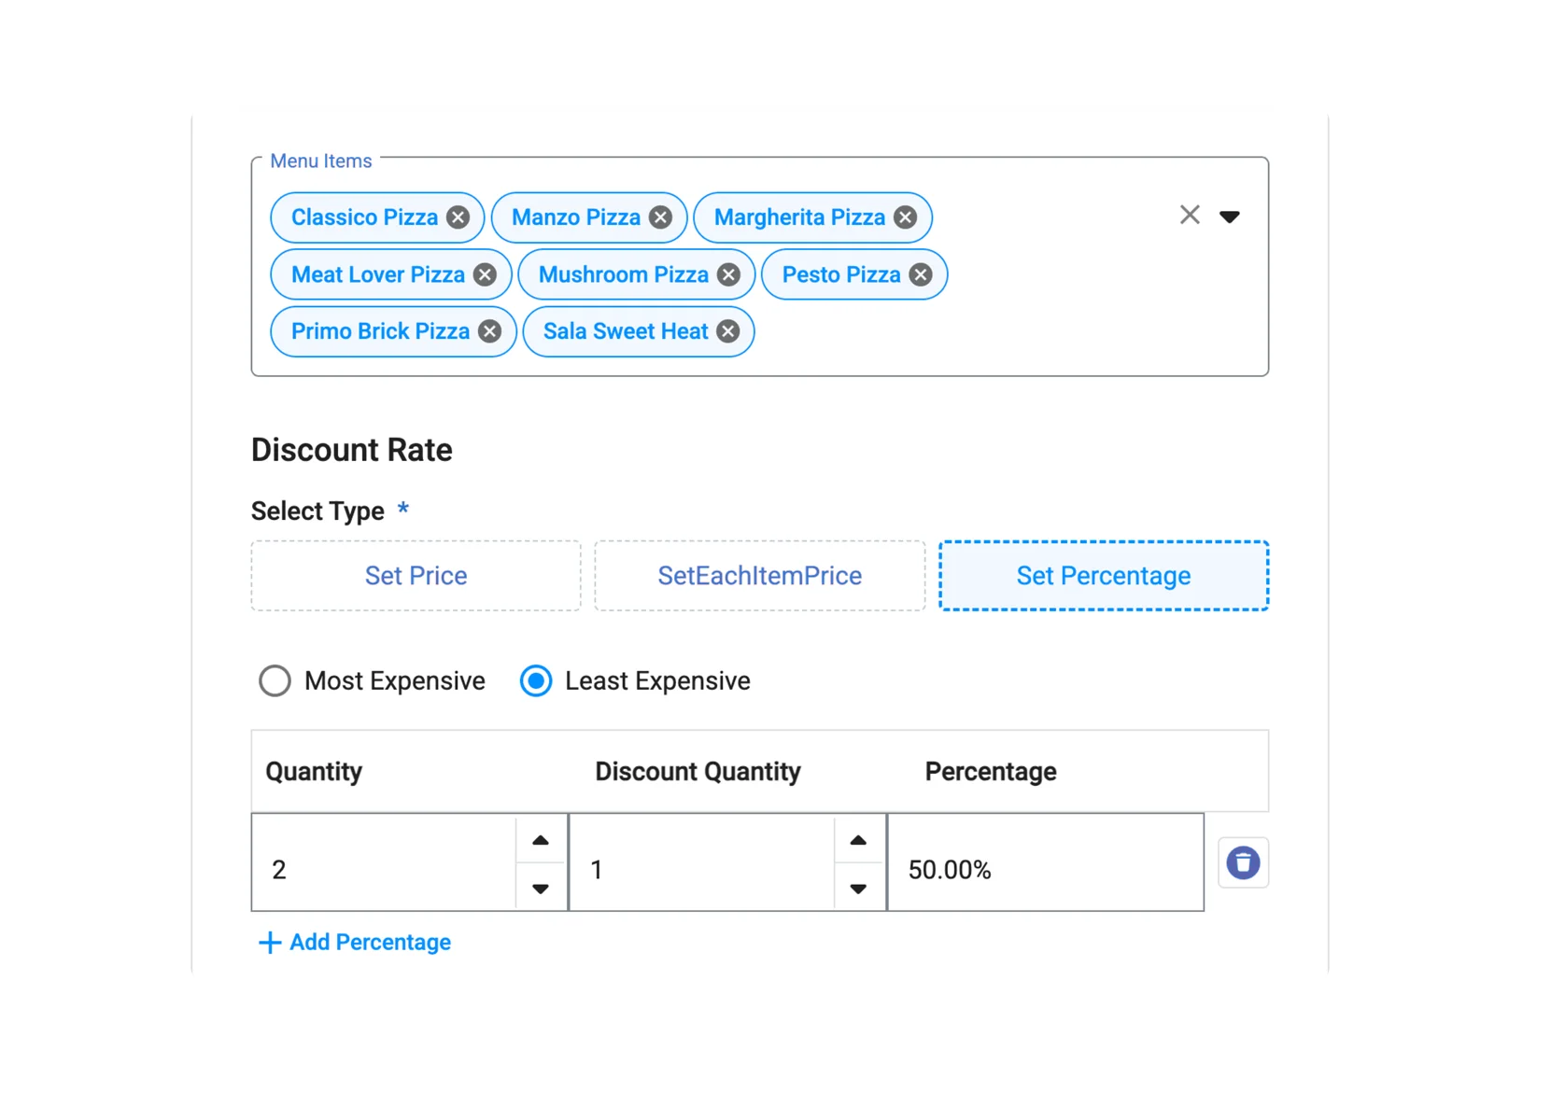The height and width of the screenshot is (1120, 1565).
Task: Choose the SetEachItemPrice type
Action: click(x=759, y=576)
